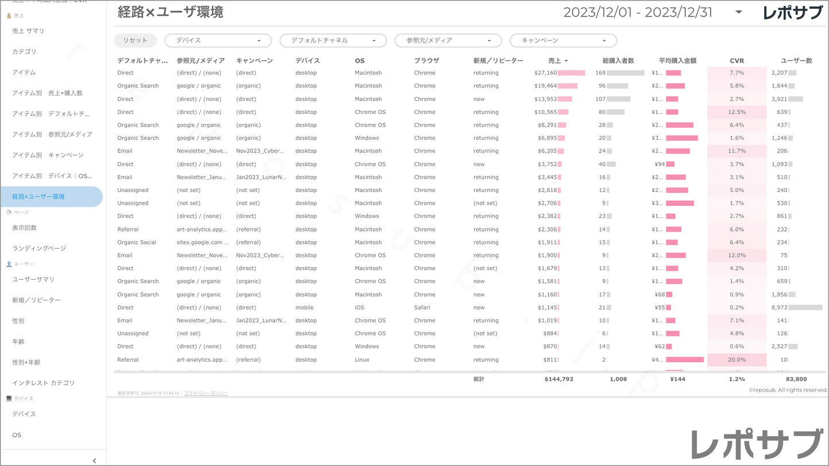Sort by ユーザー数 column header
The image size is (829, 466).
point(796,61)
